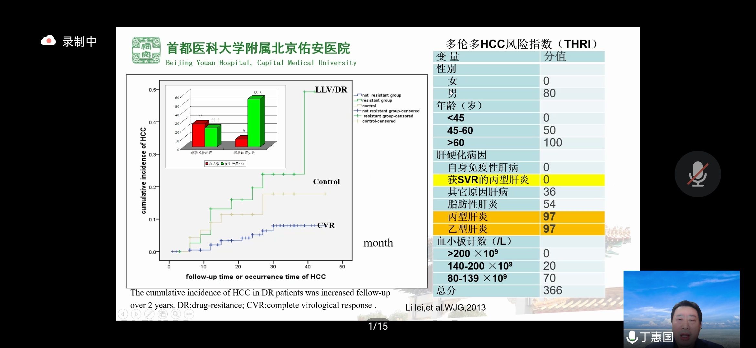Image resolution: width=756 pixels, height=348 pixels.
Task: Click the 140-200 ×10⁹ platelet row
Action: point(519,266)
